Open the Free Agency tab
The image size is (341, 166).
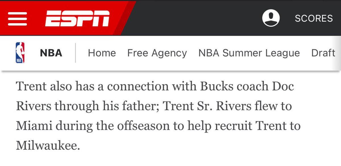(x=157, y=53)
